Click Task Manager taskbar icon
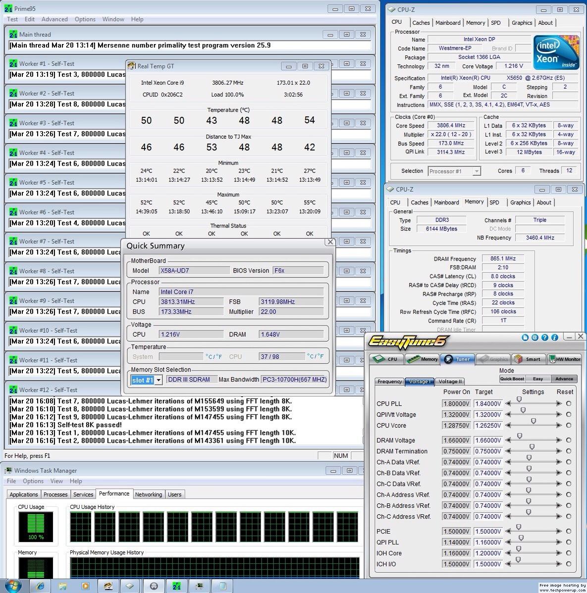 tap(199, 586)
